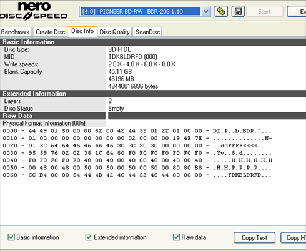
Task: Click the MID label
Action: click(9, 57)
